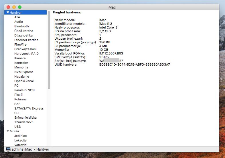This screenshot has height=158, width=225.
Task: Click the 10 GB memory value
Action: point(104,50)
